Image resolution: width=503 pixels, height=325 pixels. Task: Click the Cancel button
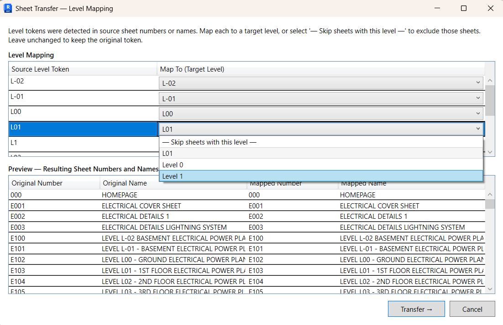[472, 309]
